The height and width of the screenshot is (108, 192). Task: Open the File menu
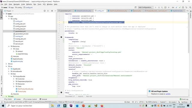2,4
